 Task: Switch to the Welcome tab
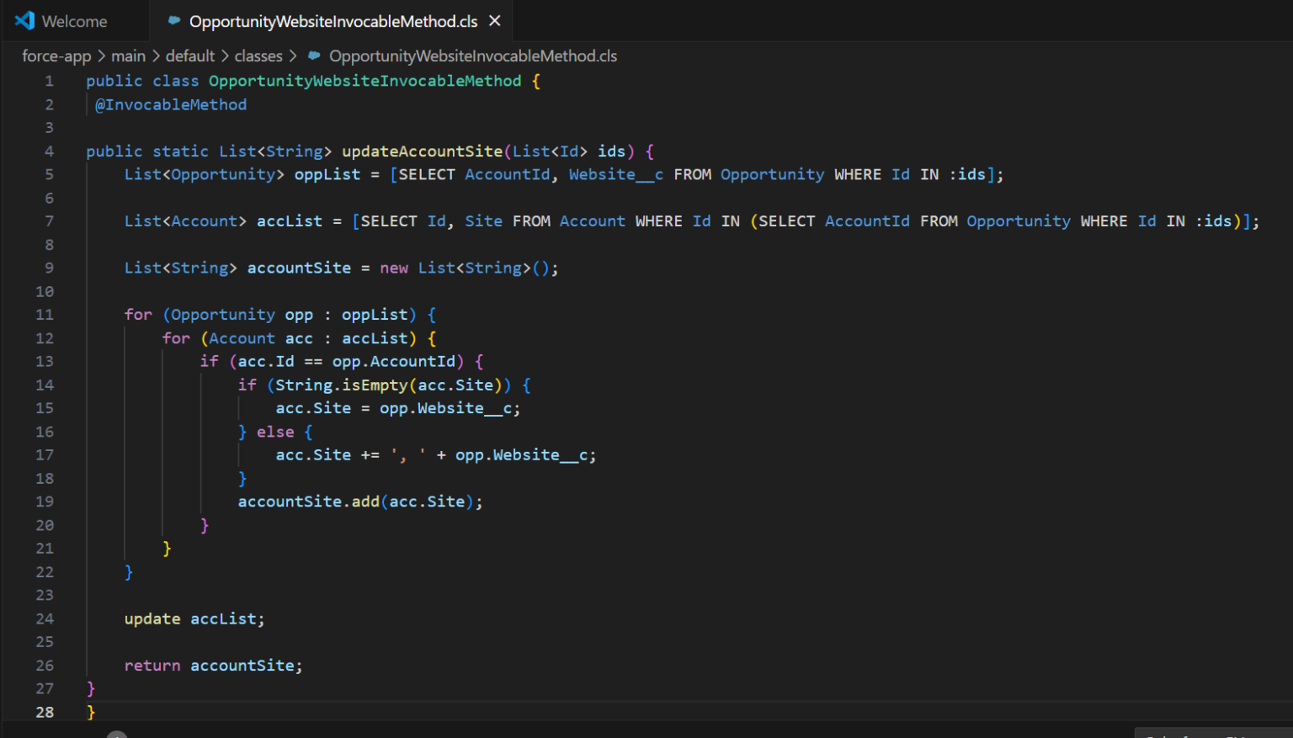pos(74,20)
